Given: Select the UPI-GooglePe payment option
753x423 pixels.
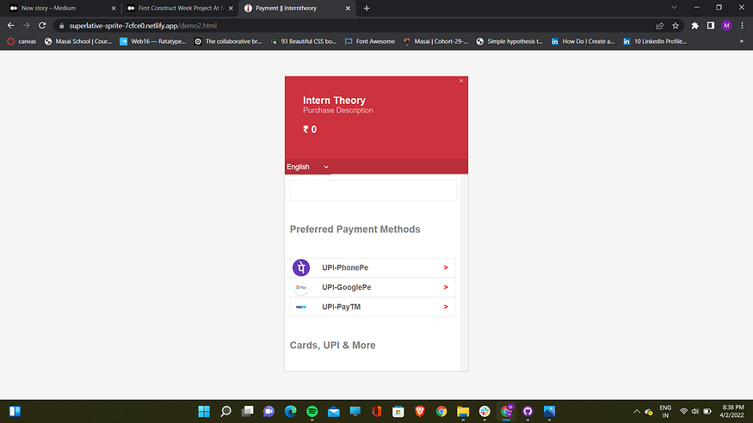Looking at the screenshot, I should tap(373, 287).
